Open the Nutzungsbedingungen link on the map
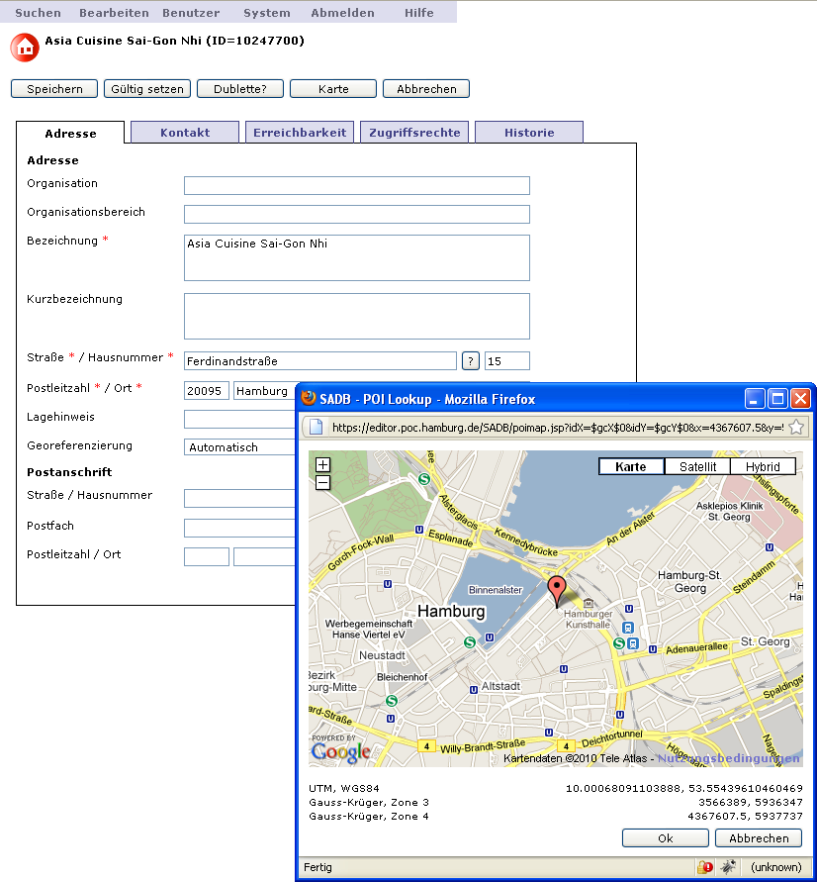The width and height of the screenshot is (817, 882). pos(728,758)
